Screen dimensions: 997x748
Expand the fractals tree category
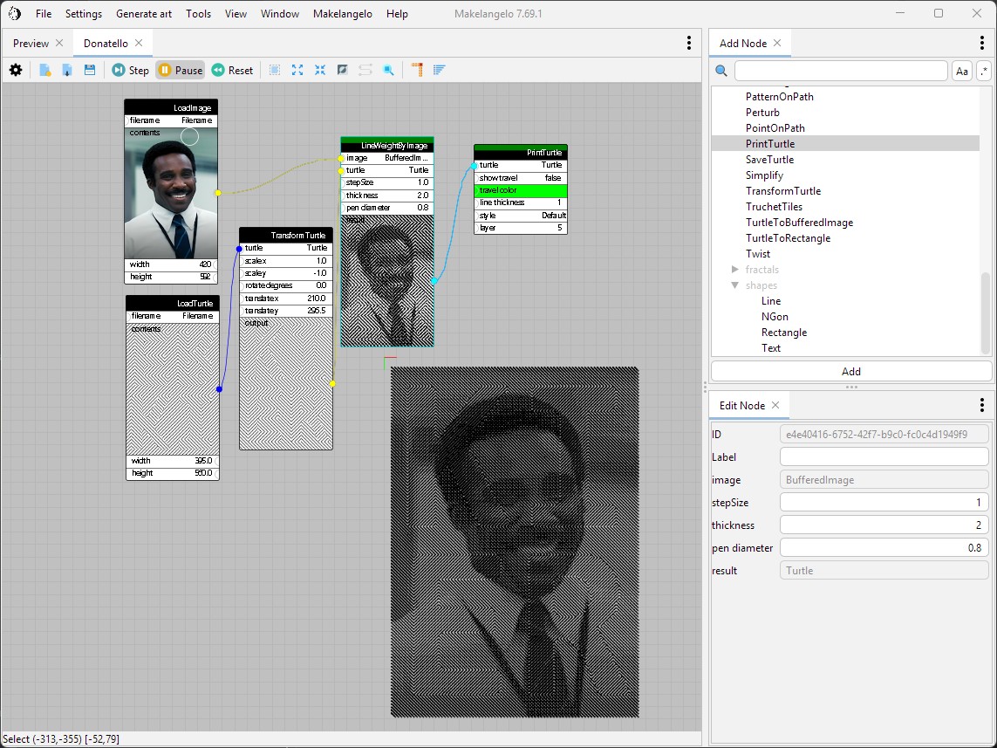(735, 270)
